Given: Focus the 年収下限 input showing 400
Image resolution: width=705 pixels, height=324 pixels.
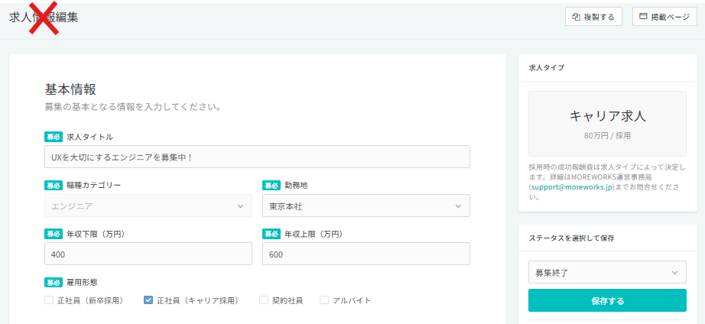Looking at the screenshot, I should pos(148,254).
